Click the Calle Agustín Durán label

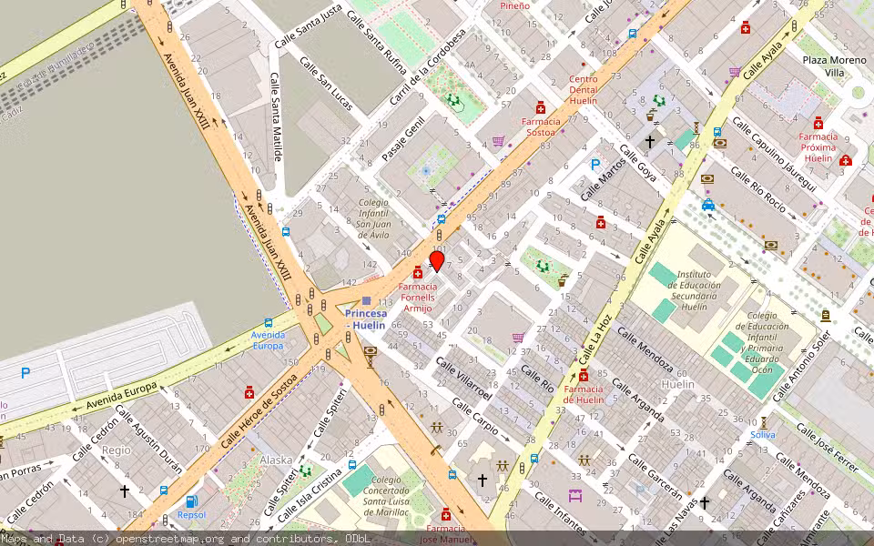click(148, 438)
